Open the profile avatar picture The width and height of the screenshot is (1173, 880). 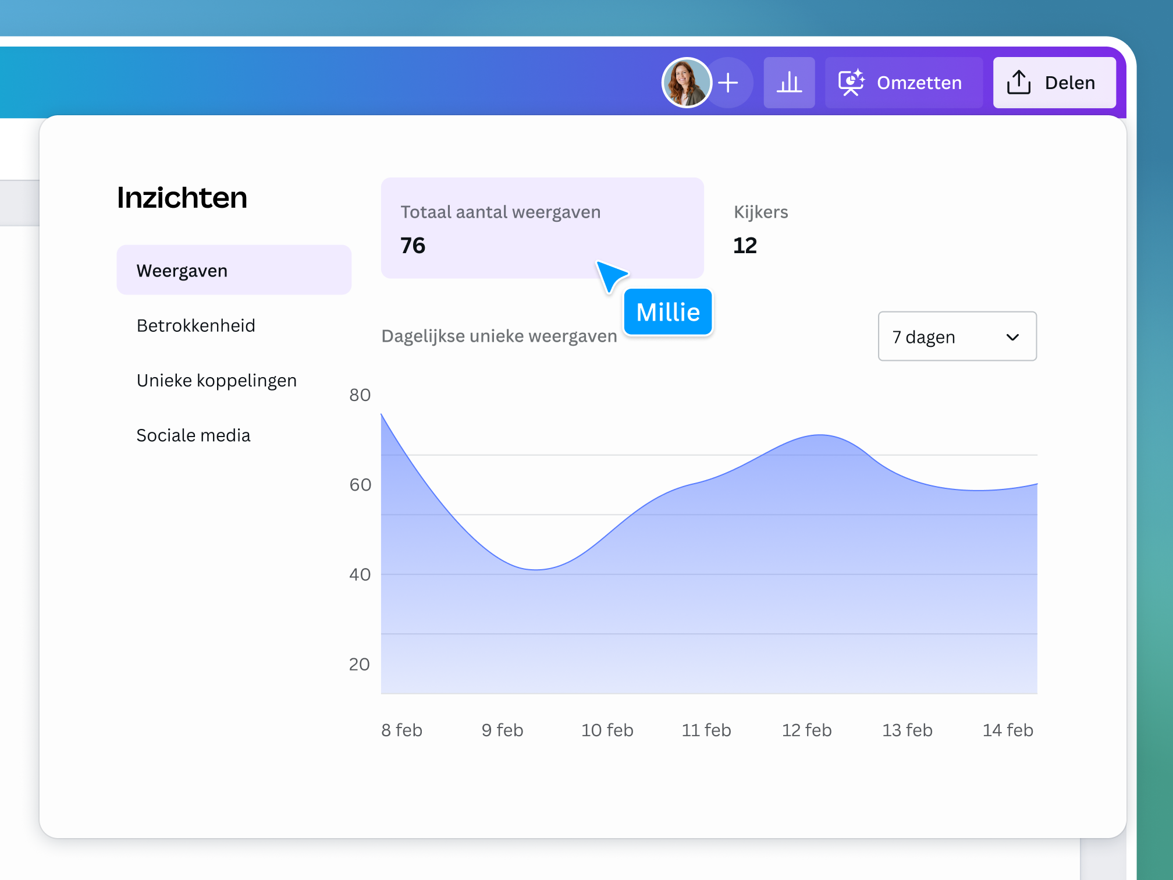[687, 83]
